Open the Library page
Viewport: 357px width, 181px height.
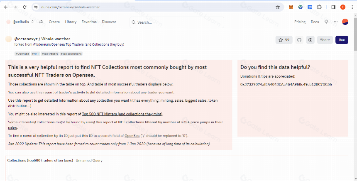pos(71,22)
